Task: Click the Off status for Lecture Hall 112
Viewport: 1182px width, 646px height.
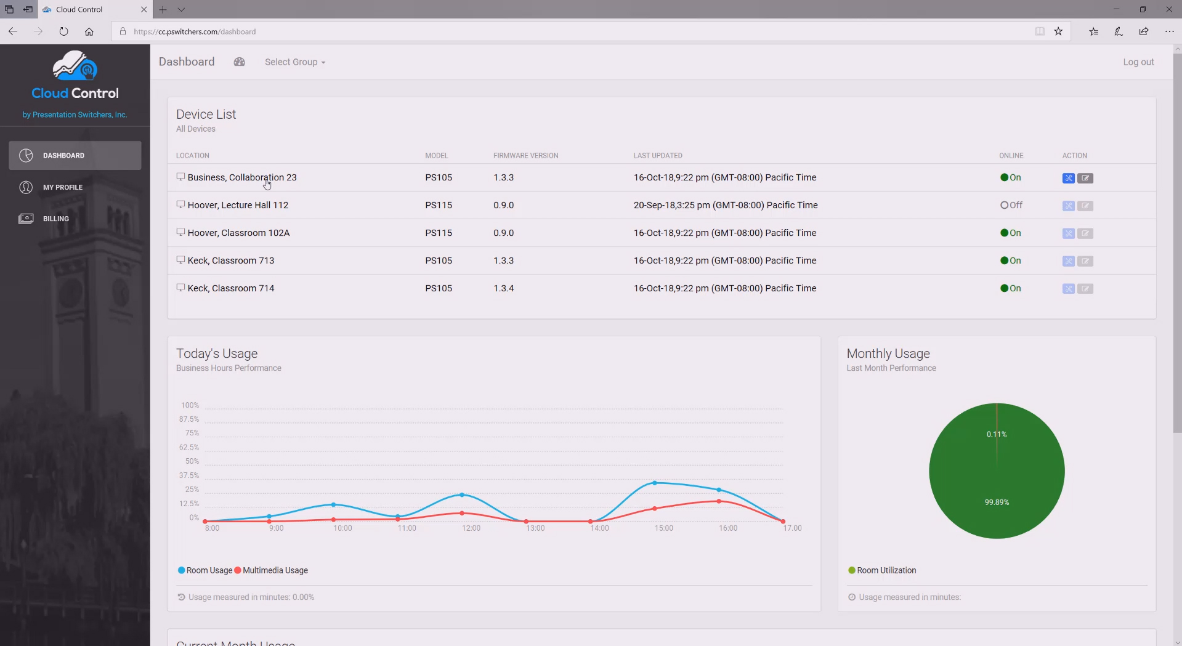Action: pyautogui.click(x=1011, y=205)
